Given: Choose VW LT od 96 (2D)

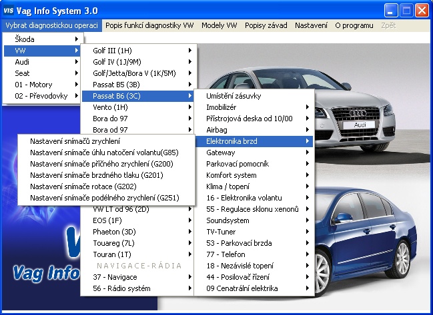Looking at the screenshot, I should pyautogui.click(x=139, y=209).
